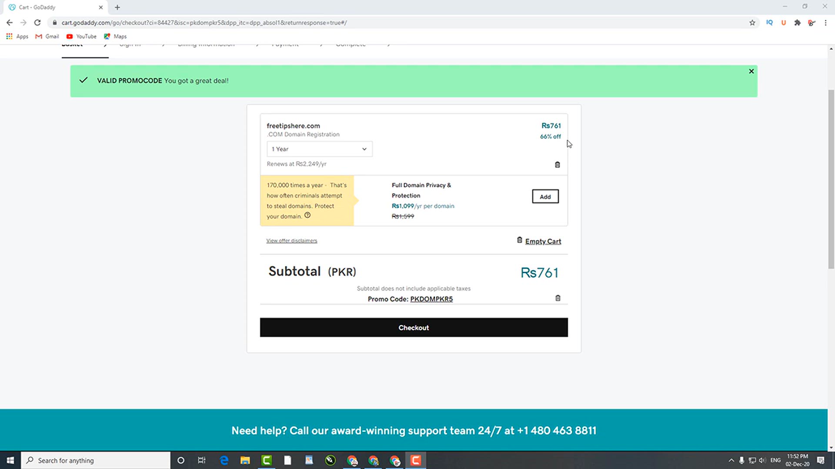View site info via the lock icon

point(54,23)
